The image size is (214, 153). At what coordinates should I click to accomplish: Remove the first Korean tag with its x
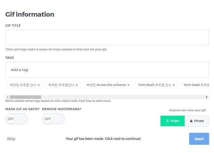39,85
